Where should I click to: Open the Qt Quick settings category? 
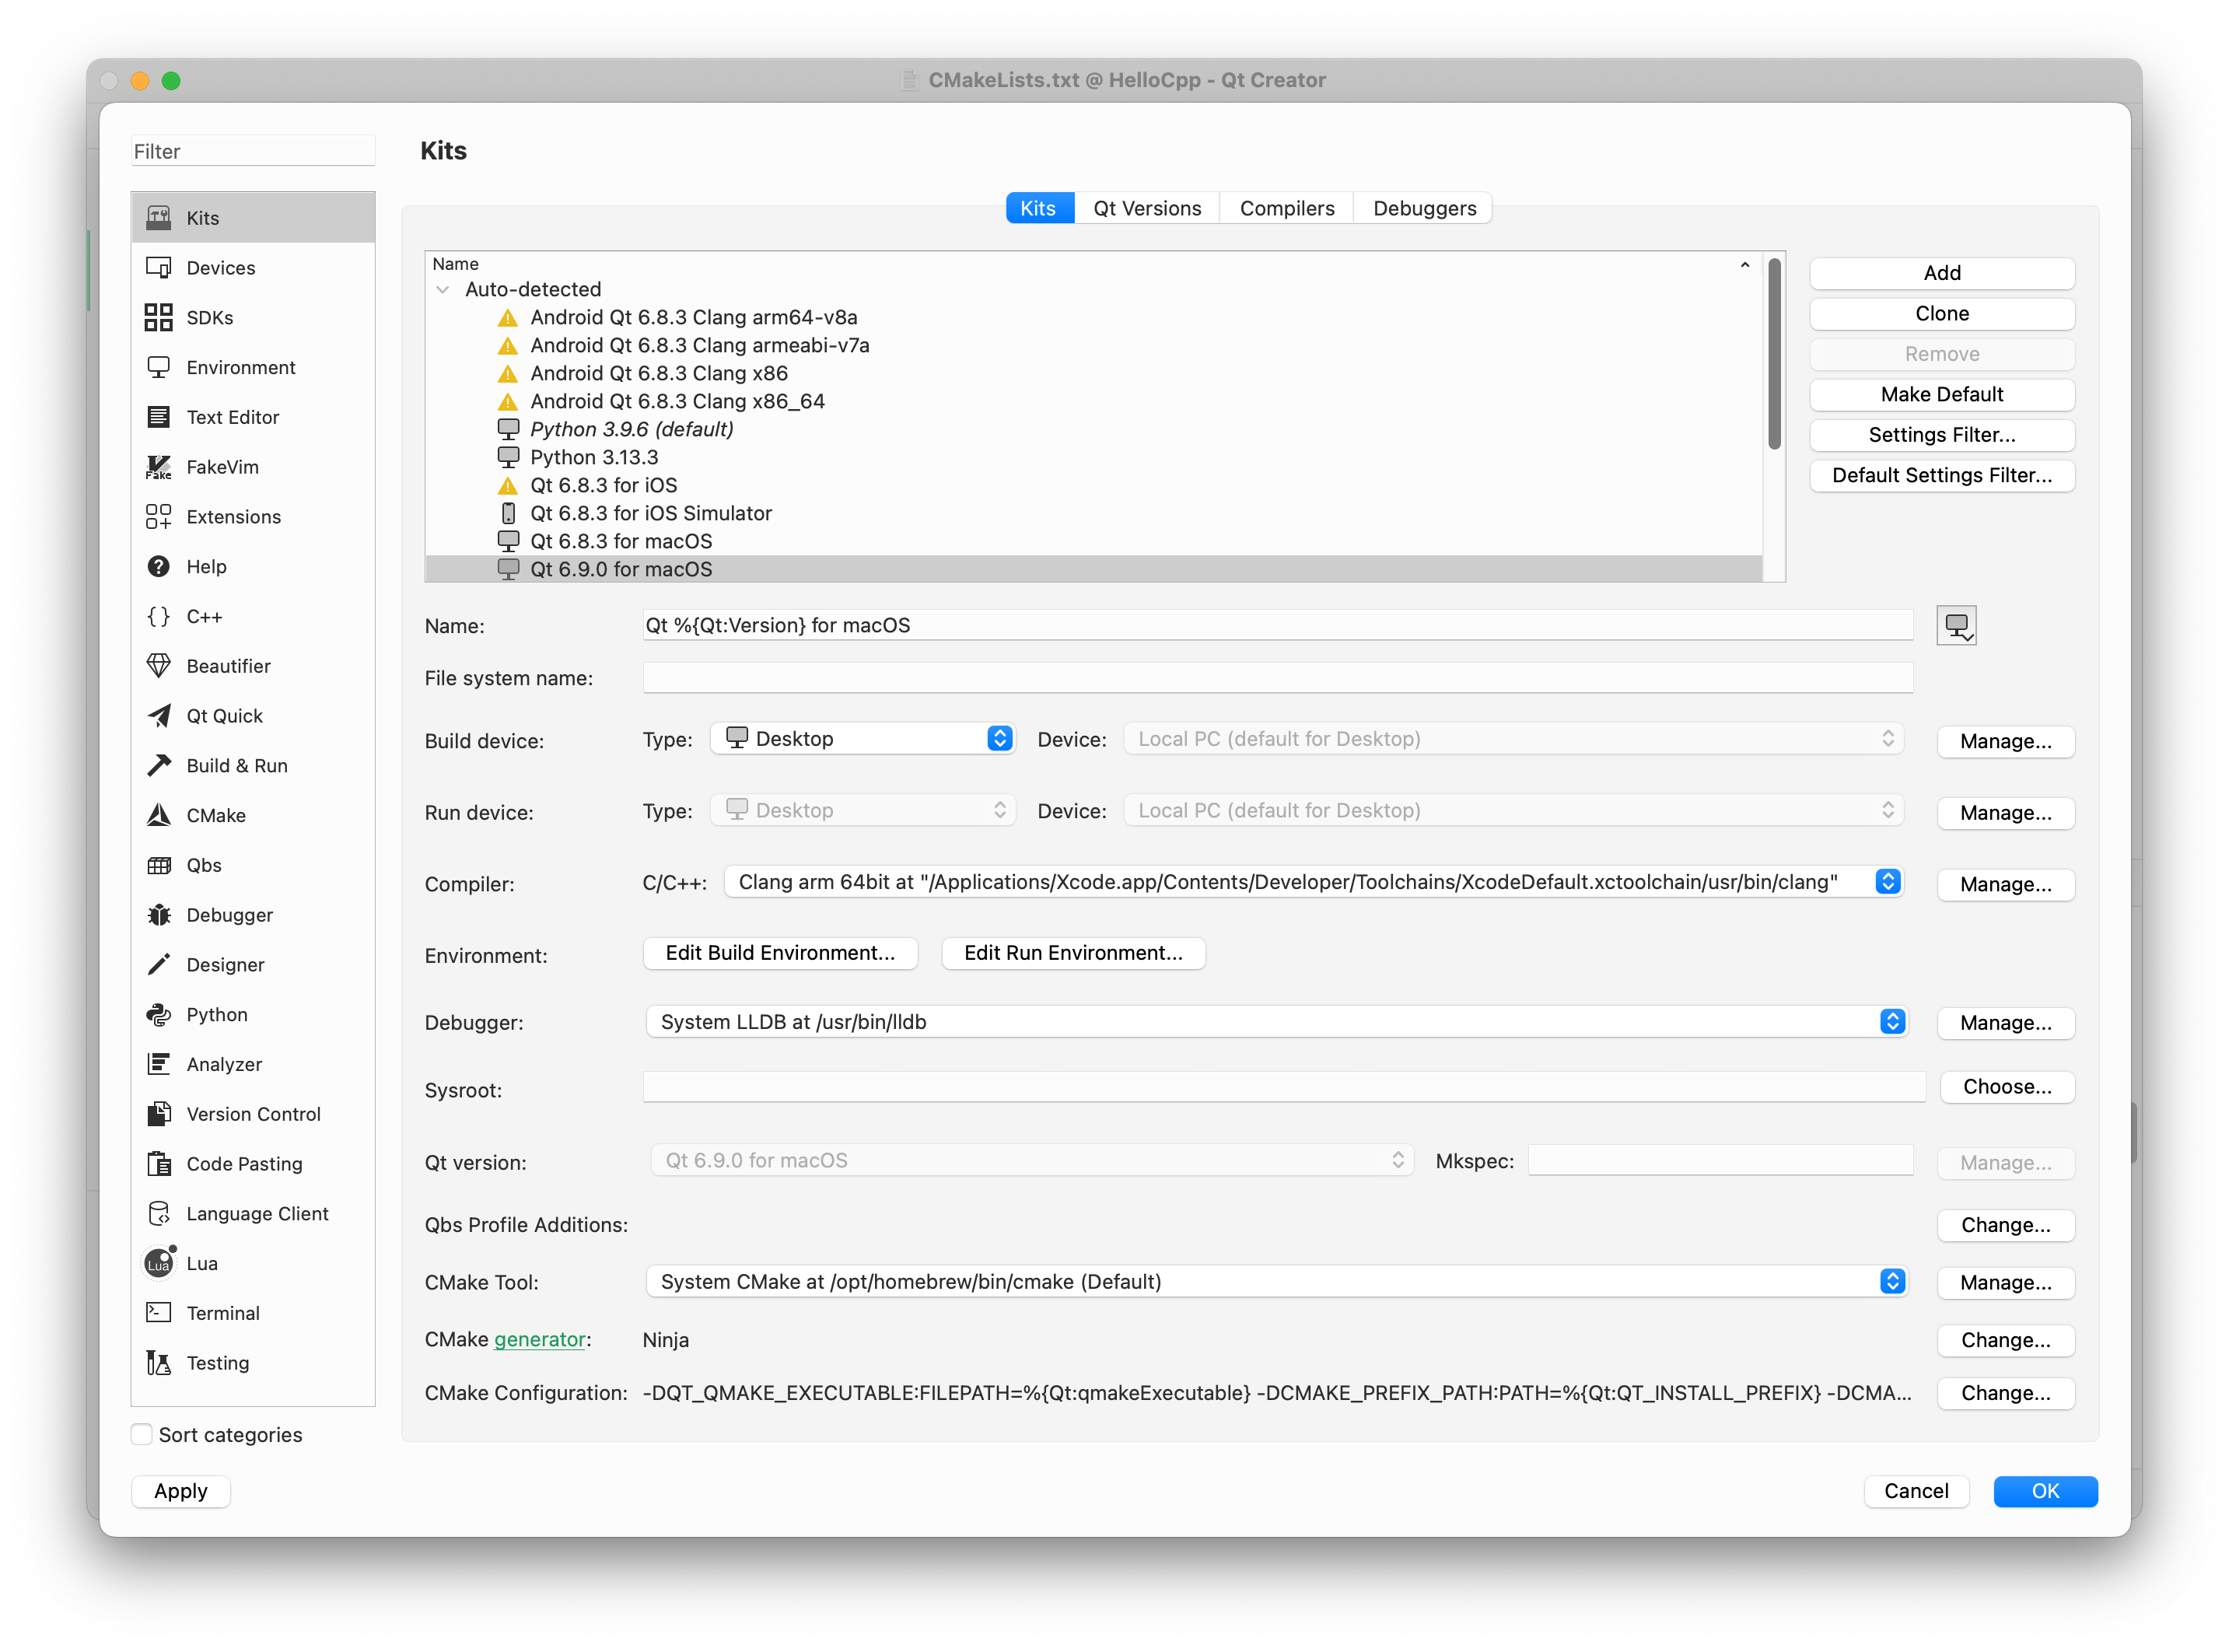coord(253,716)
